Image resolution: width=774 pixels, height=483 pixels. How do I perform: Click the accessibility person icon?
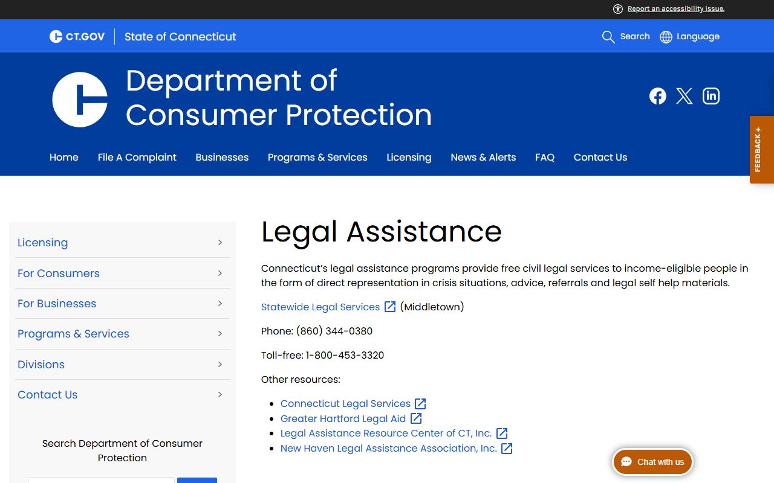617,8
